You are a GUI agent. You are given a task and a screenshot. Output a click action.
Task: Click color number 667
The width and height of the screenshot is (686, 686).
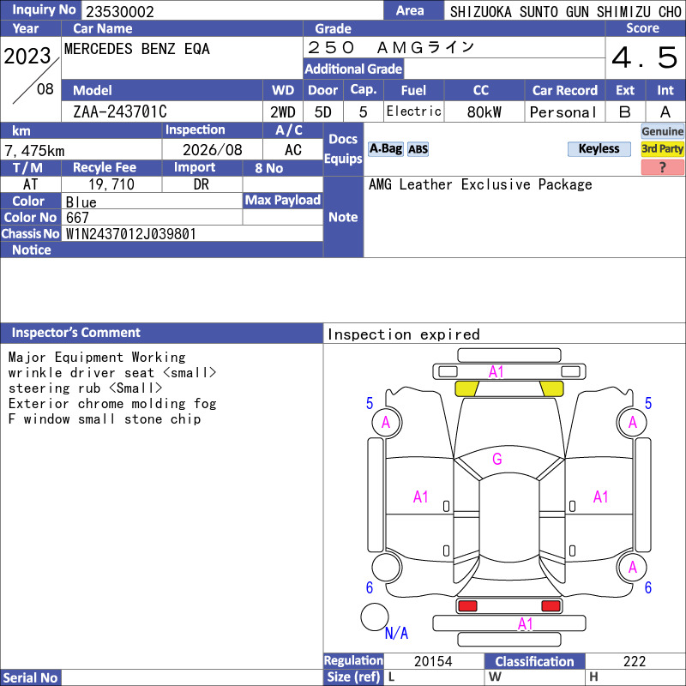[x=77, y=218]
